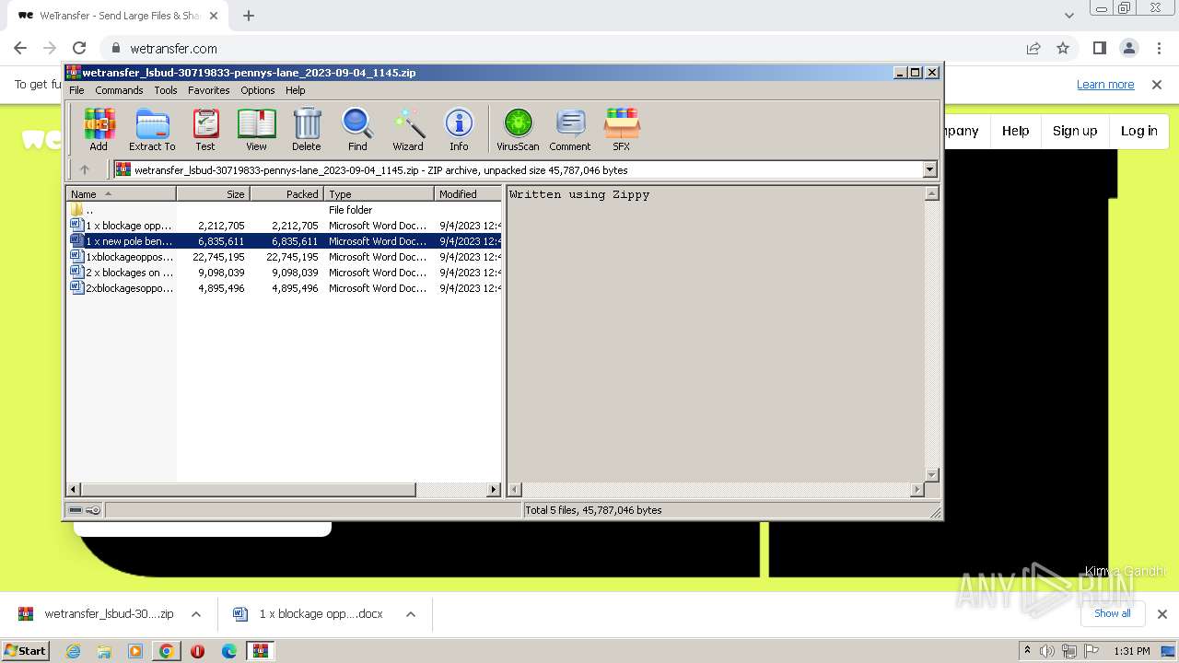The image size is (1179, 663).
Task: Open the File menu
Action: pos(76,90)
